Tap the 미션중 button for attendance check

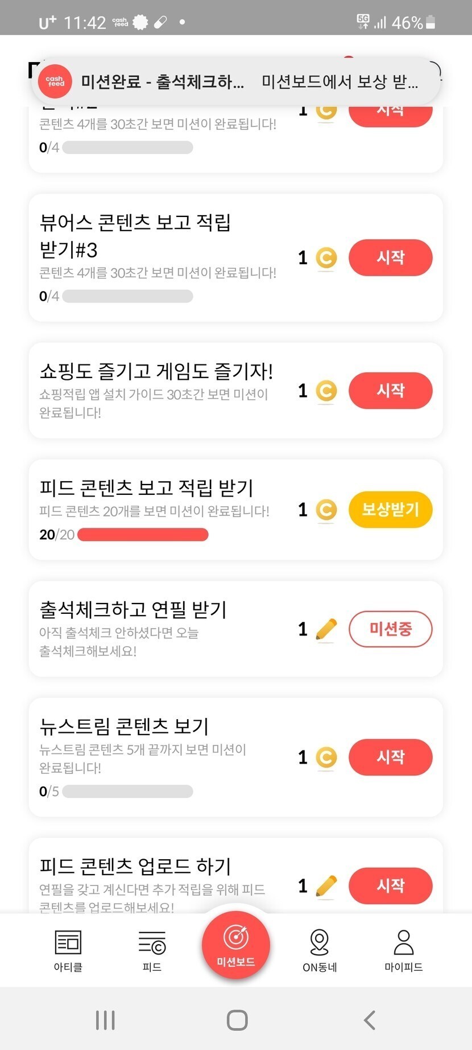pos(390,629)
